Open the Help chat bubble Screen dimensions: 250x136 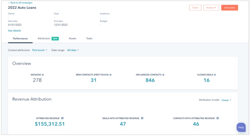(x=241, y=127)
